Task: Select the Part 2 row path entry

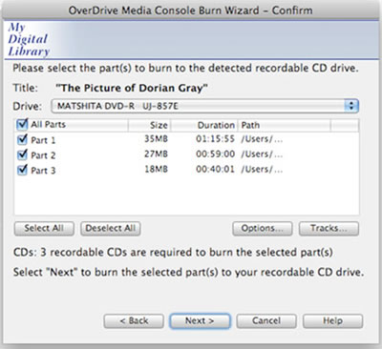Action: click(262, 154)
